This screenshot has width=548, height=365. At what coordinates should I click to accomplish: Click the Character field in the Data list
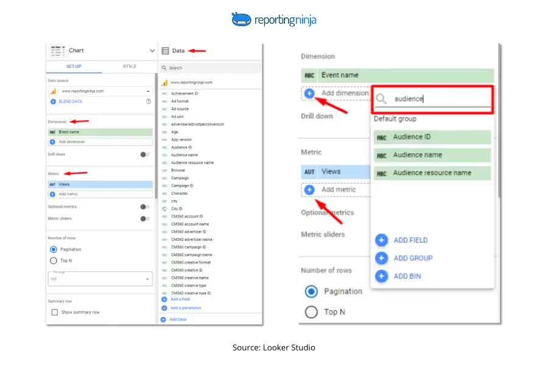(x=179, y=193)
